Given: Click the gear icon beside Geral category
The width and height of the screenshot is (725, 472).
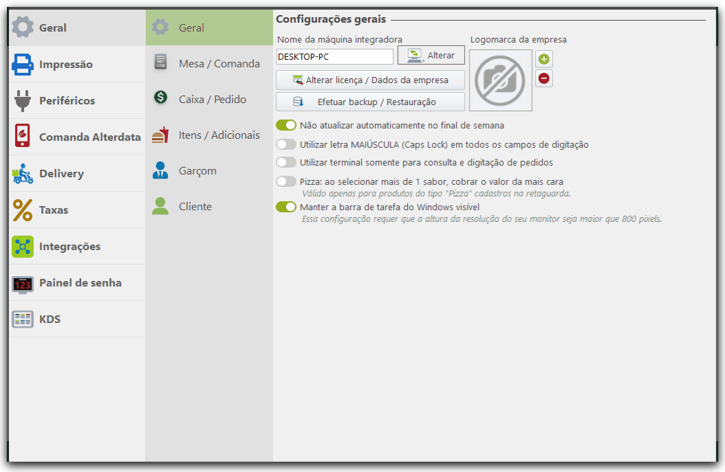Looking at the screenshot, I should [23, 27].
